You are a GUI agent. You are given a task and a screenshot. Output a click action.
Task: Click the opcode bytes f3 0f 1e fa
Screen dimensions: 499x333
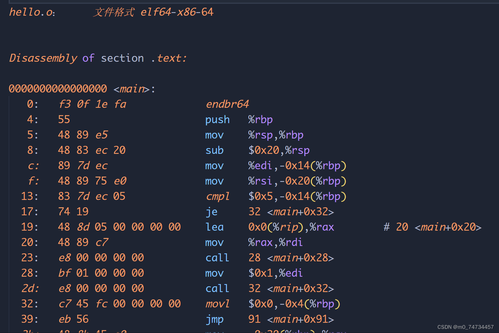[92, 104]
